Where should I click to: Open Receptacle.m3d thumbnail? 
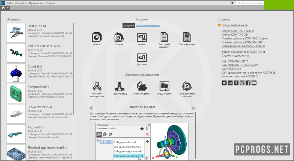click(16, 94)
